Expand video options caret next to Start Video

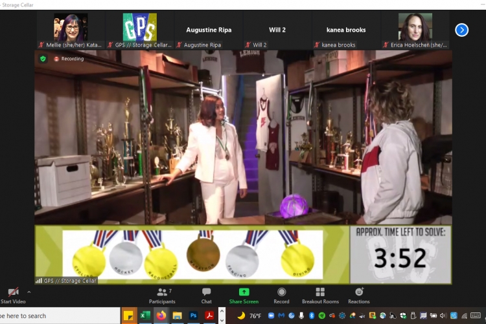click(29, 292)
